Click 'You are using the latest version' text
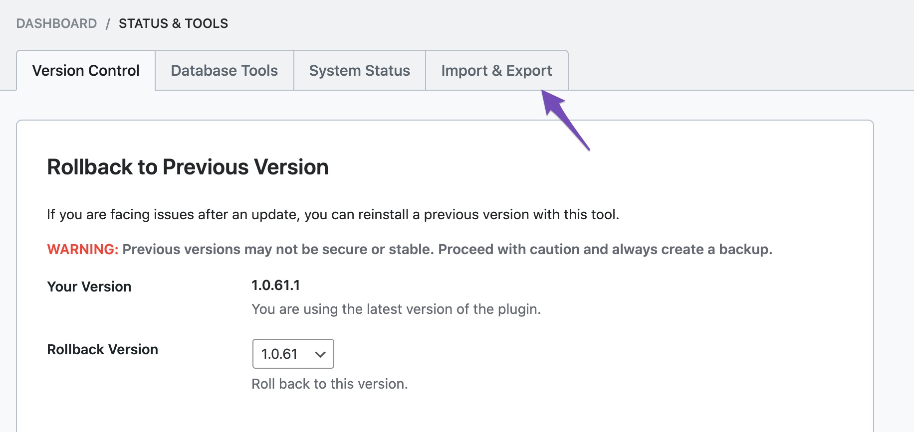The image size is (914, 432). pos(396,309)
